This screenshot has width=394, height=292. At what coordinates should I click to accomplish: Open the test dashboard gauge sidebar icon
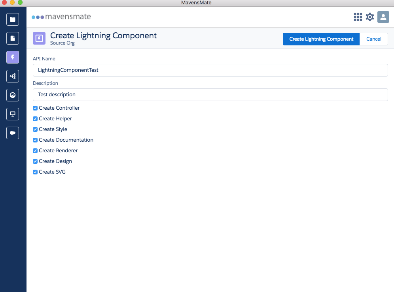(13, 95)
